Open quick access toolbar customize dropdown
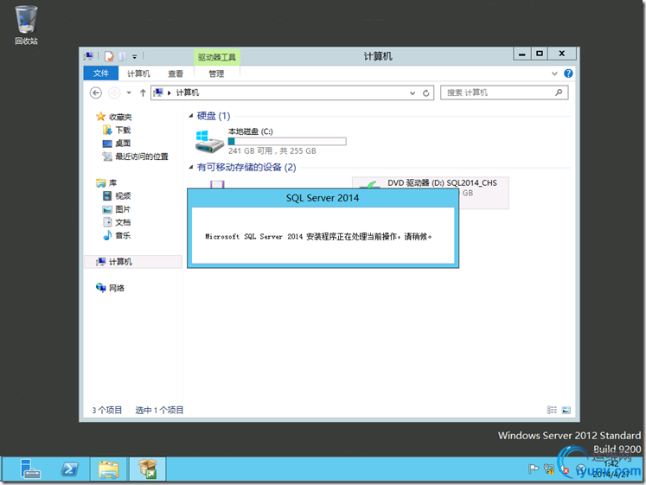 pyautogui.click(x=134, y=57)
